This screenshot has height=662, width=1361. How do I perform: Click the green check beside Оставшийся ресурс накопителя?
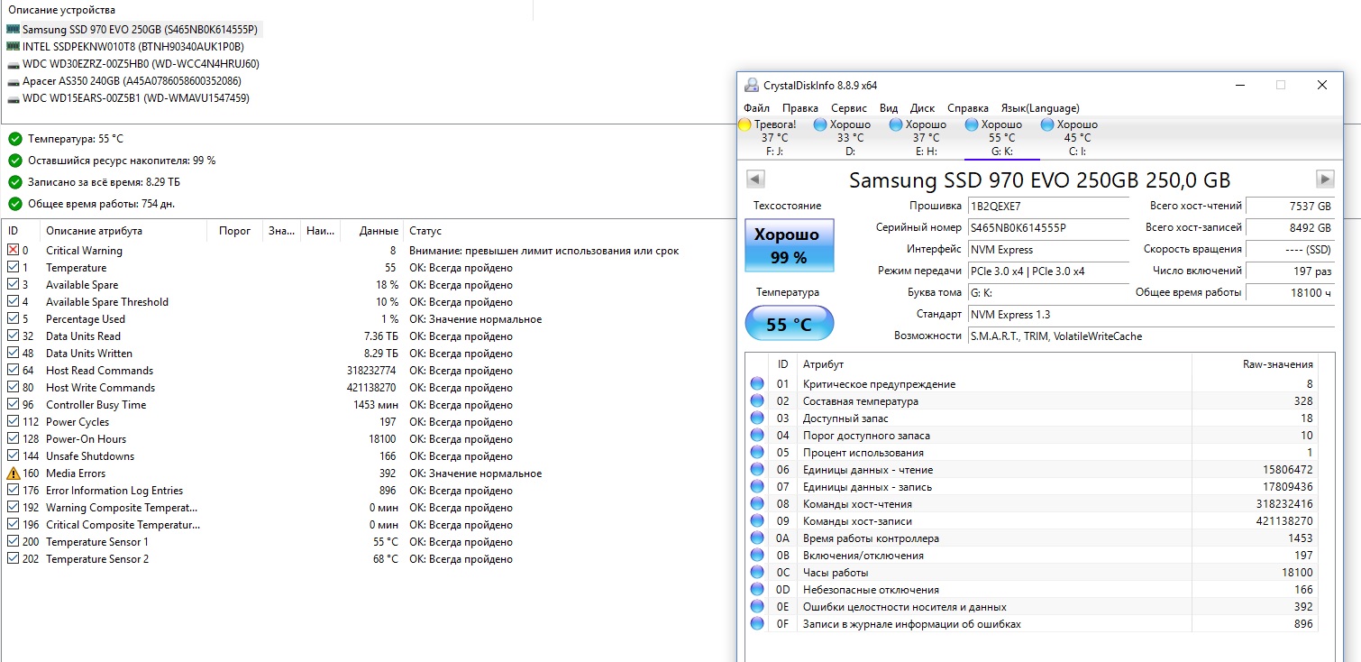(15, 161)
